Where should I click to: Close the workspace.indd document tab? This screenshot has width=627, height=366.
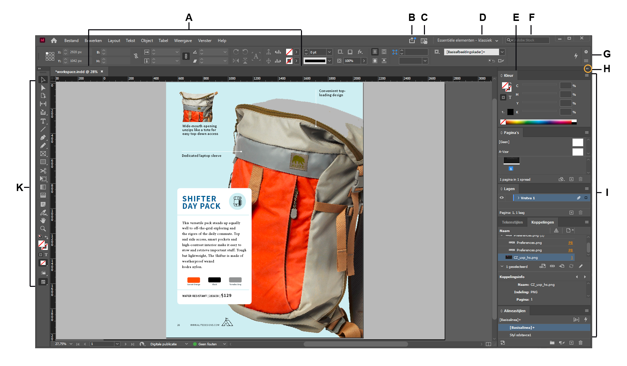(102, 71)
